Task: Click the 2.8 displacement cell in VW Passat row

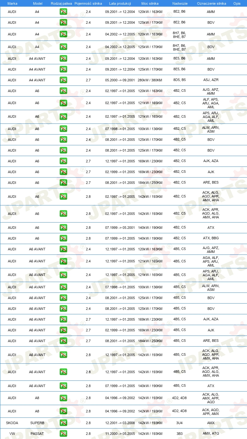Action: click(x=88, y=434)
